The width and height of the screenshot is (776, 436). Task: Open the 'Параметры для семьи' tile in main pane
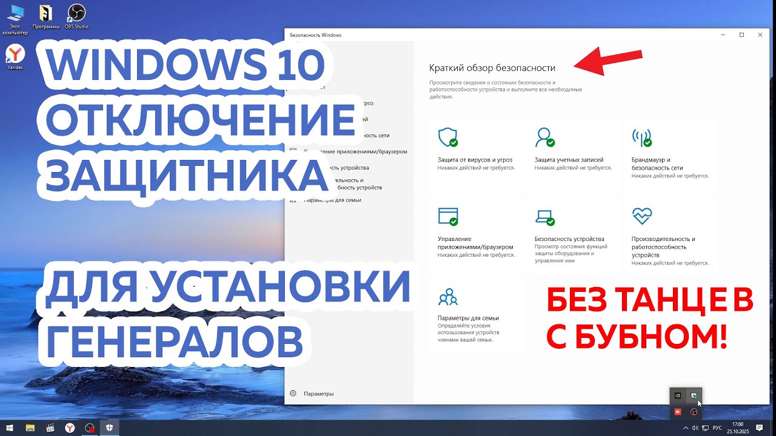[476, 315]
